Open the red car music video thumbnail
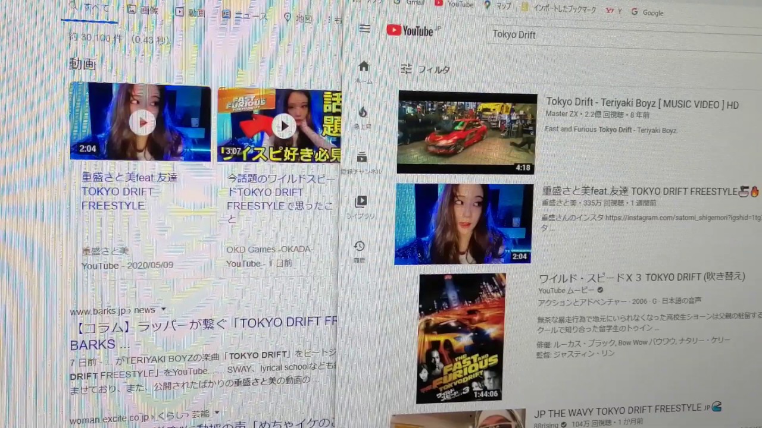 466,133
